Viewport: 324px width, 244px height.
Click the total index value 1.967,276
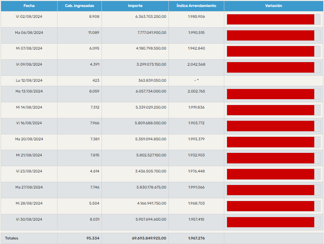click(x=196, y=238)
